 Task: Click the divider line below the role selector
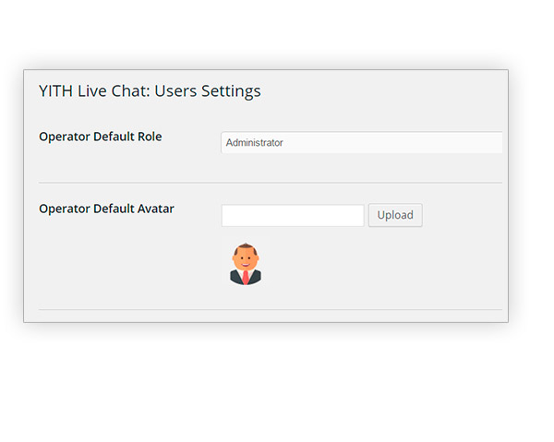271,183
